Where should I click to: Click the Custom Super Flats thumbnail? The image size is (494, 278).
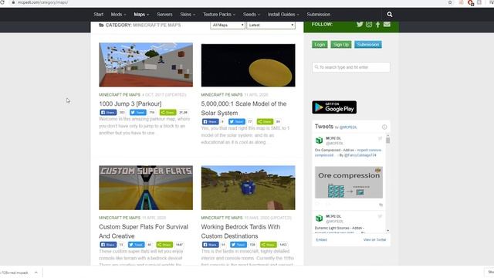coord(146,188)
